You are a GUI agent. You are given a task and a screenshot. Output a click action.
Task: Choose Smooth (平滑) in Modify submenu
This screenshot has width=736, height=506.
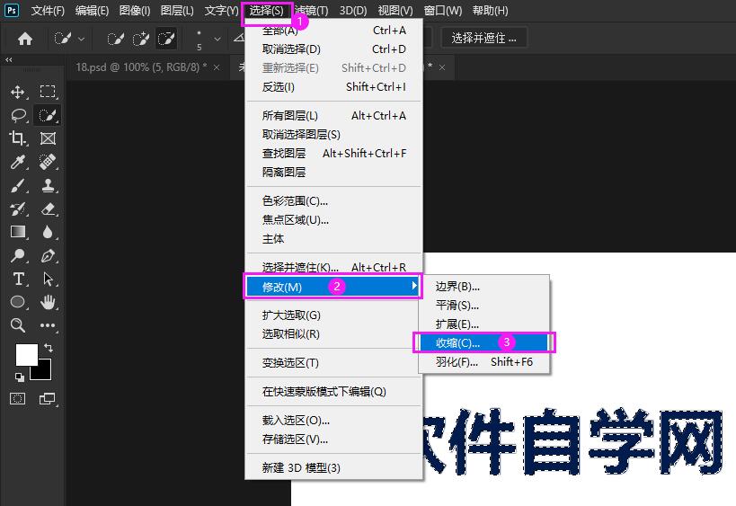tap(484, 306)
